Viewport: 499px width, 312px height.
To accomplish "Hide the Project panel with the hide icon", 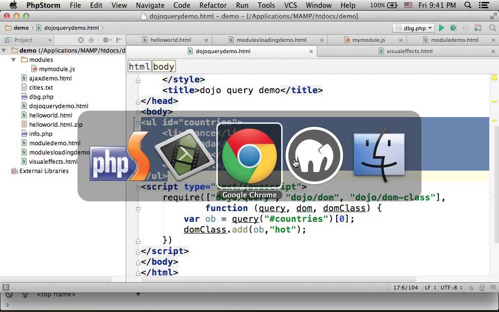I will click(119, 40).
